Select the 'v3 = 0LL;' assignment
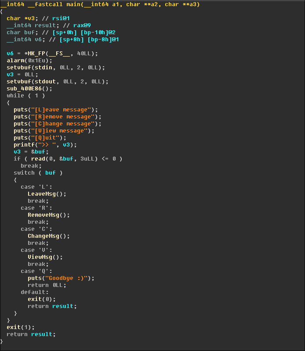This screenshot has height=351, width=305. pyautogui.click(x=22, y=75)
